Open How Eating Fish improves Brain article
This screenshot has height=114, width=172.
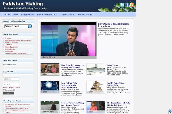(69, 85)
